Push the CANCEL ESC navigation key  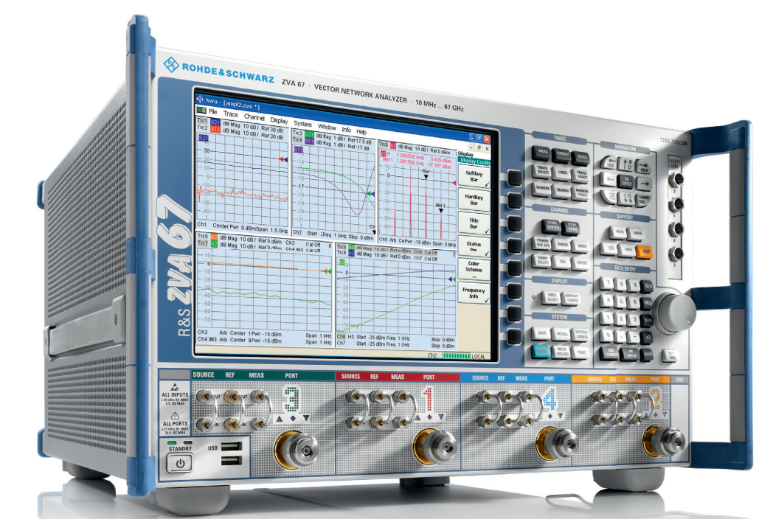pyautogui.click(x=643, y=200)
